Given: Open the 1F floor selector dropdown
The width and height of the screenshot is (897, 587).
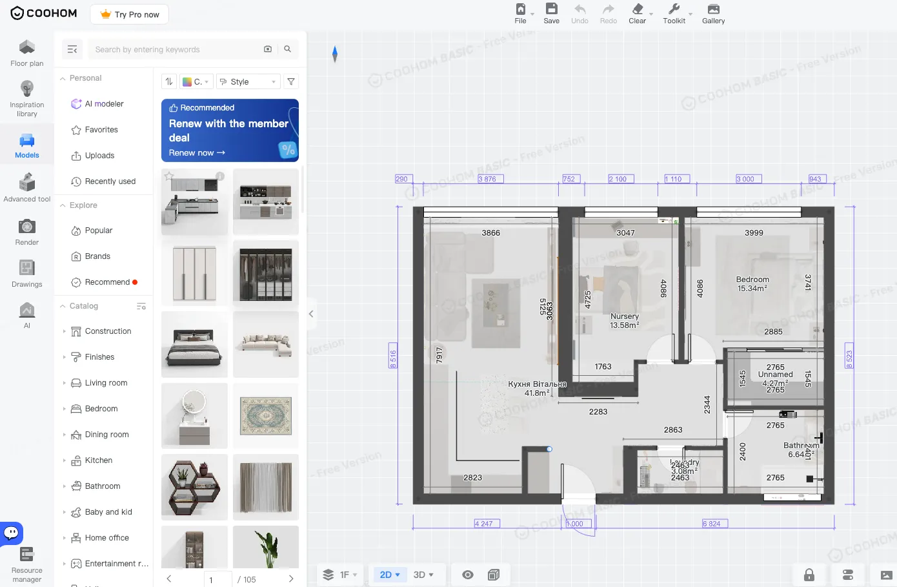Looking at the screenshot, I should tap(341, 575).
